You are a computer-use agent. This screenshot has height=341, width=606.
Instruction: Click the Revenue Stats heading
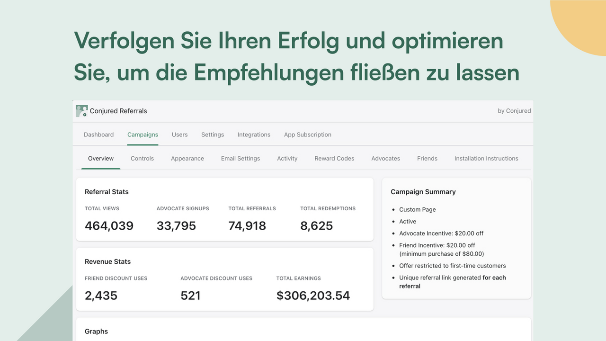click(107, 261)
